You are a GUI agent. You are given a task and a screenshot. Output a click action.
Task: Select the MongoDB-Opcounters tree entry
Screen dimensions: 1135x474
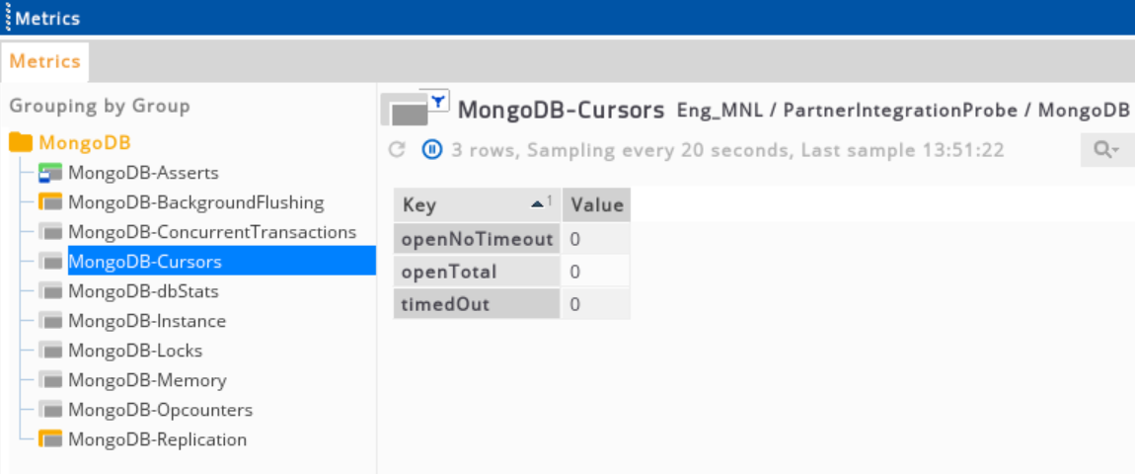160,410
